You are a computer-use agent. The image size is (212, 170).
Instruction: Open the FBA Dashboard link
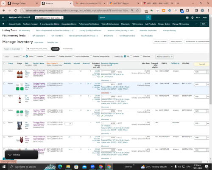(x=38, y=36)
